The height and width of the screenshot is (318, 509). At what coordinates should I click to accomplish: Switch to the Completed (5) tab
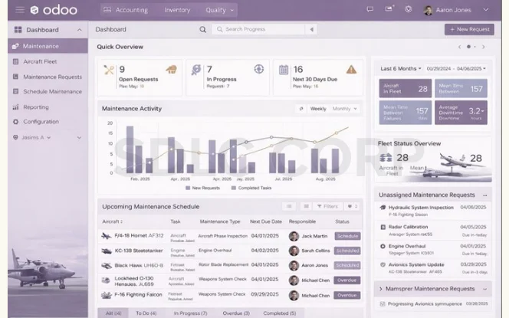click(x=280, y=313)
